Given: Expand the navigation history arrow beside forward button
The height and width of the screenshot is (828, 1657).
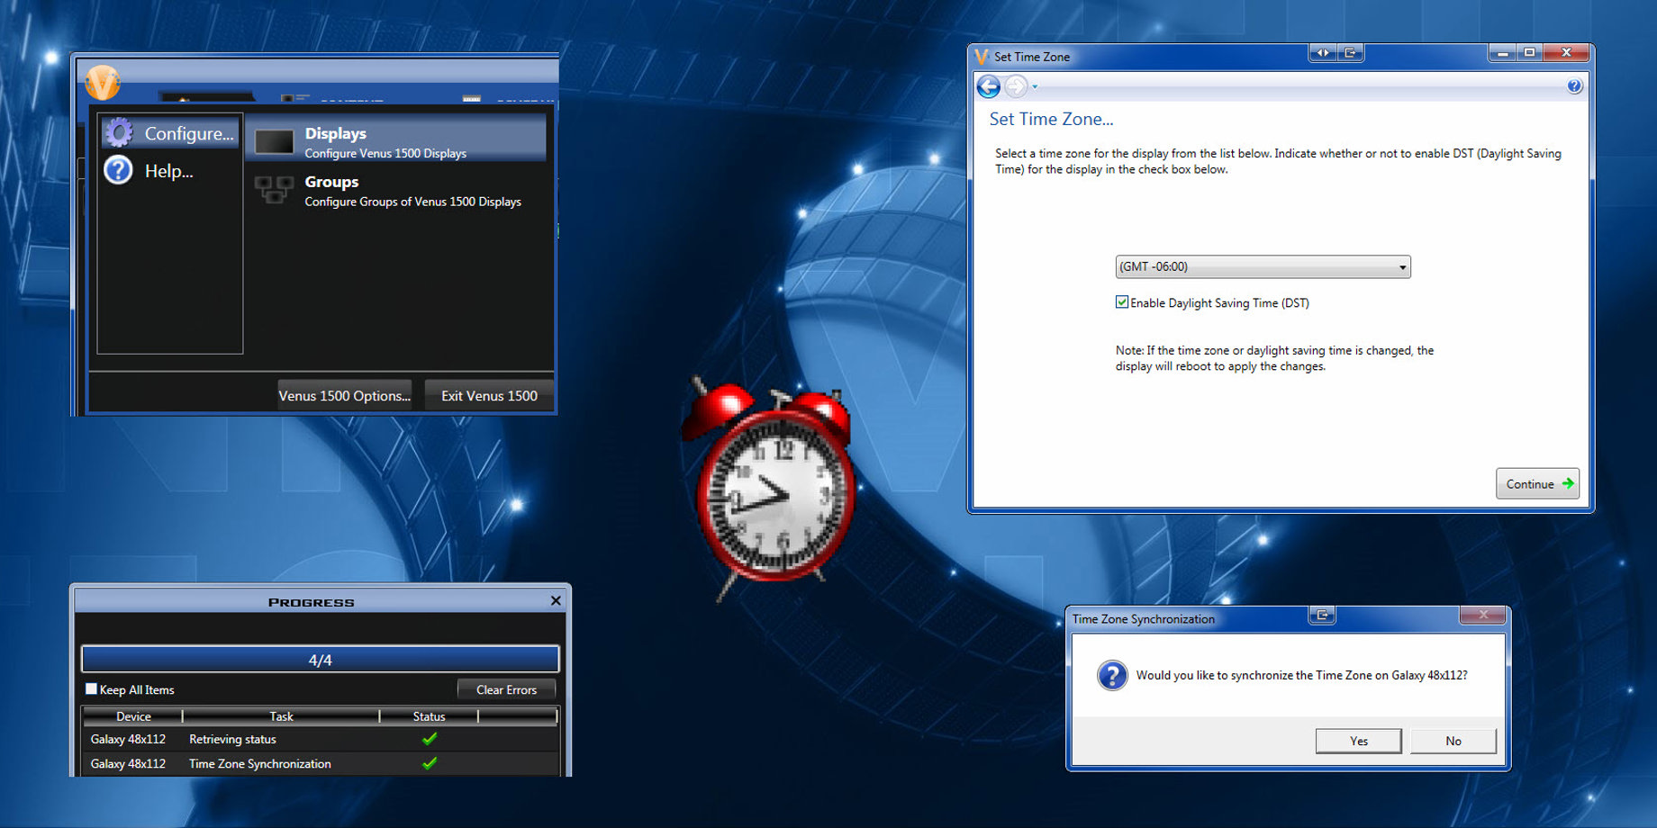Looking at the screenshot, I should (1035, 87).
